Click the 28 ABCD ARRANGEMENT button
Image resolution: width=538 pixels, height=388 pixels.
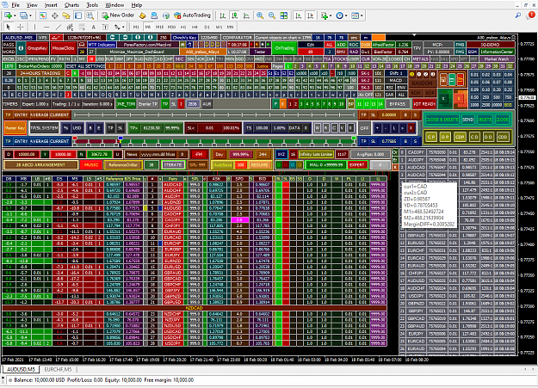40,165
